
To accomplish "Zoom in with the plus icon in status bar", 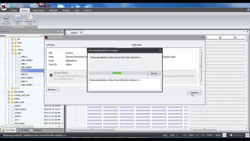I will (247, 135).
